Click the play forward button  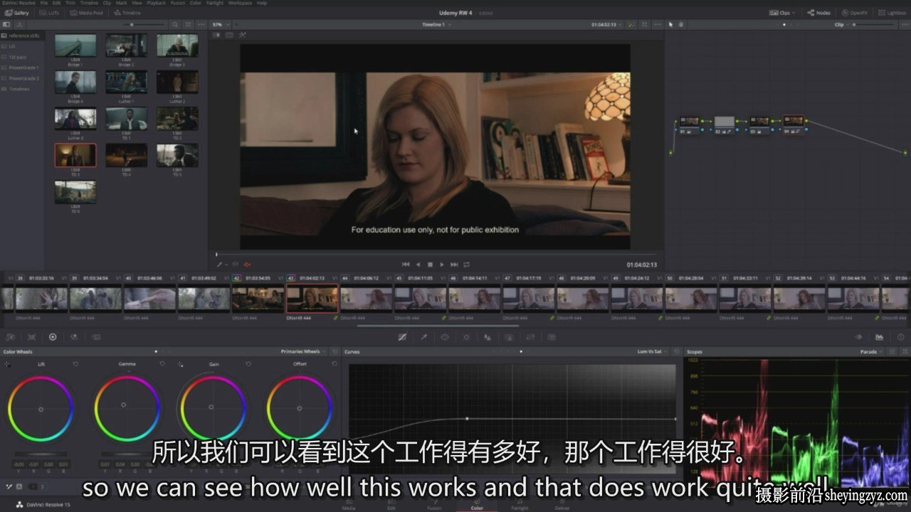click(x=441, y=265)
